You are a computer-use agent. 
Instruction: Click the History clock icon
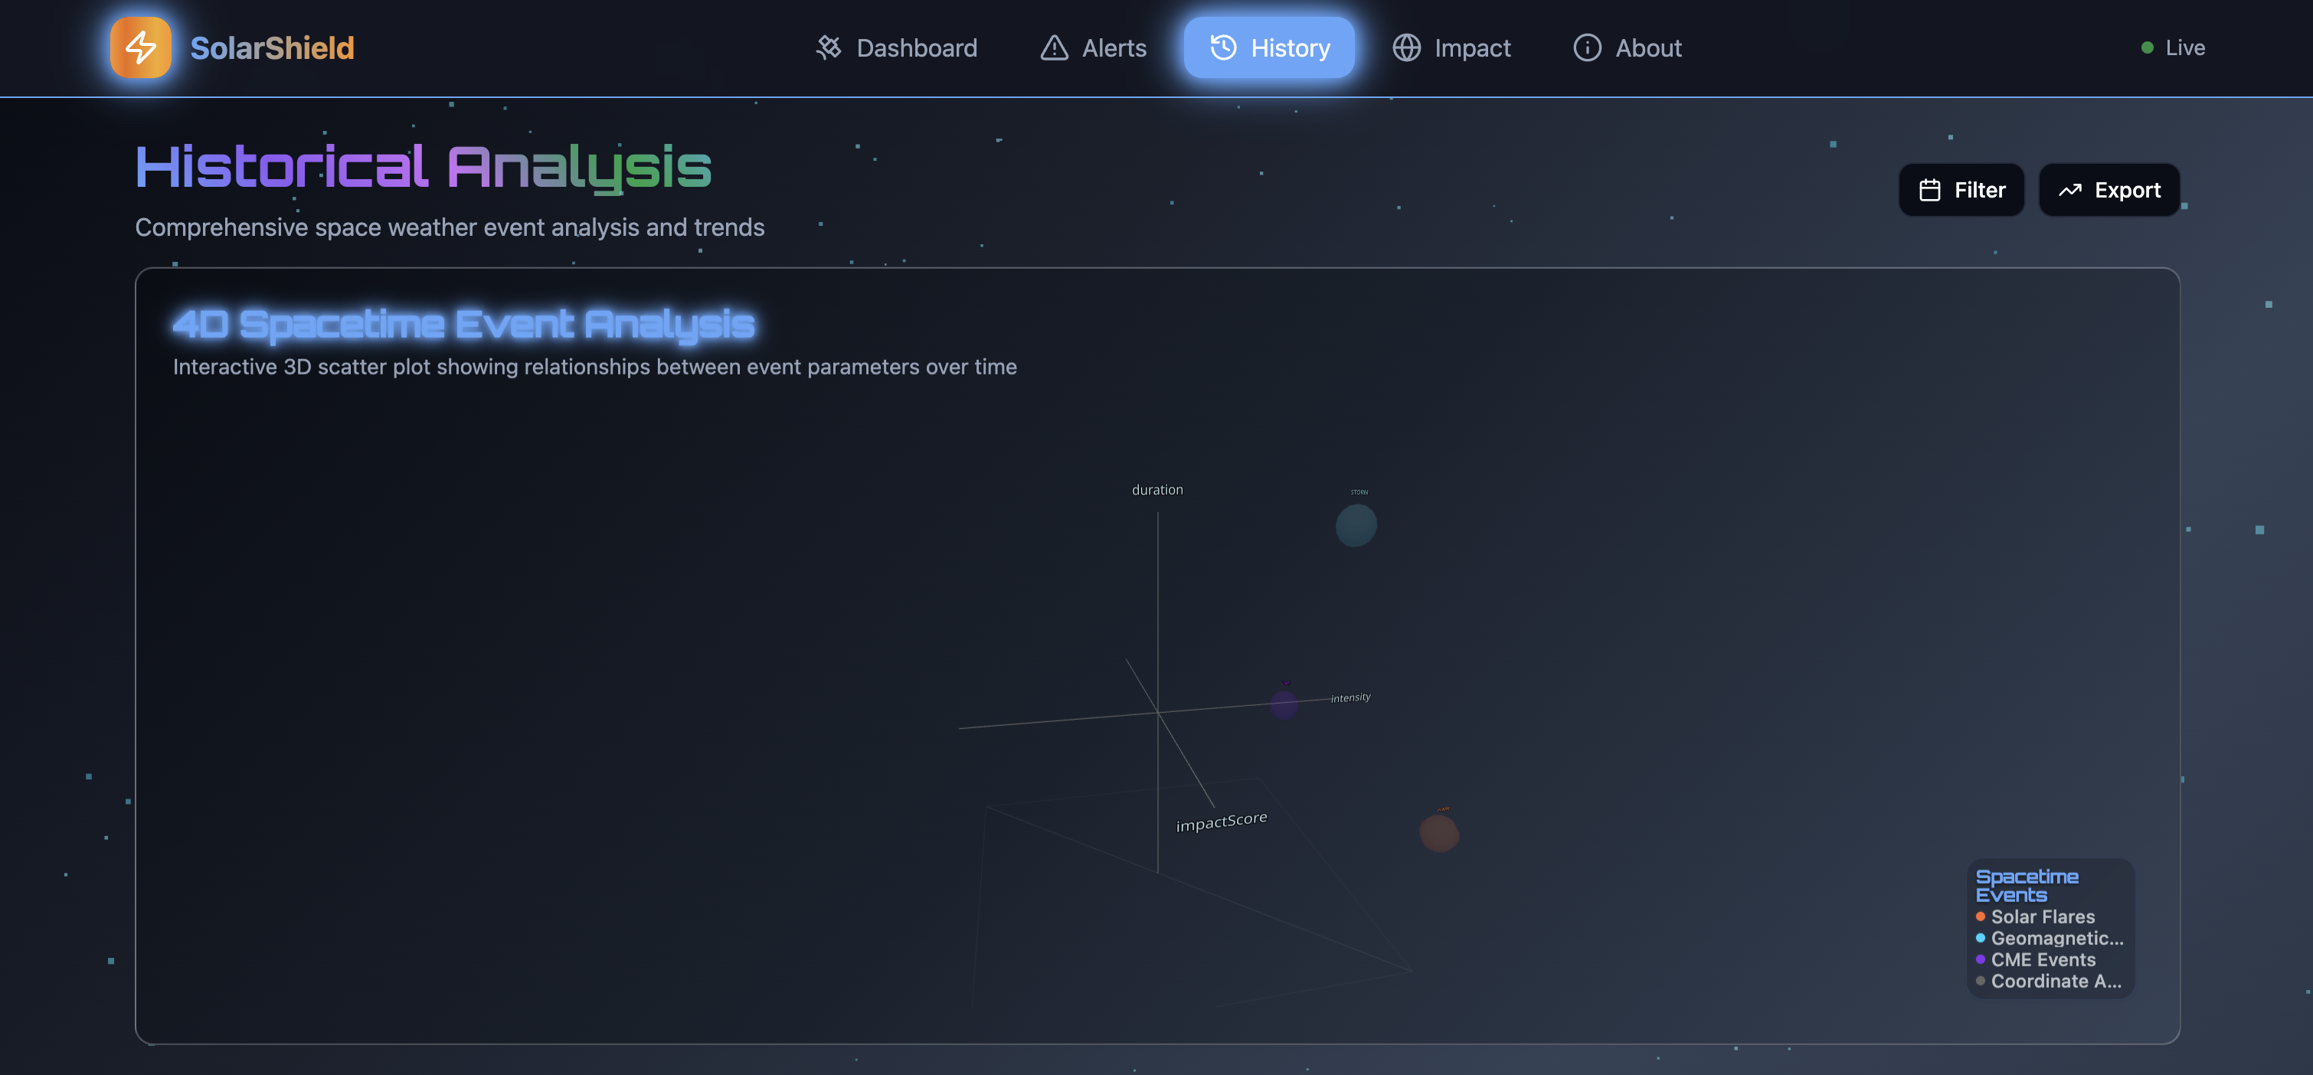1223,47
